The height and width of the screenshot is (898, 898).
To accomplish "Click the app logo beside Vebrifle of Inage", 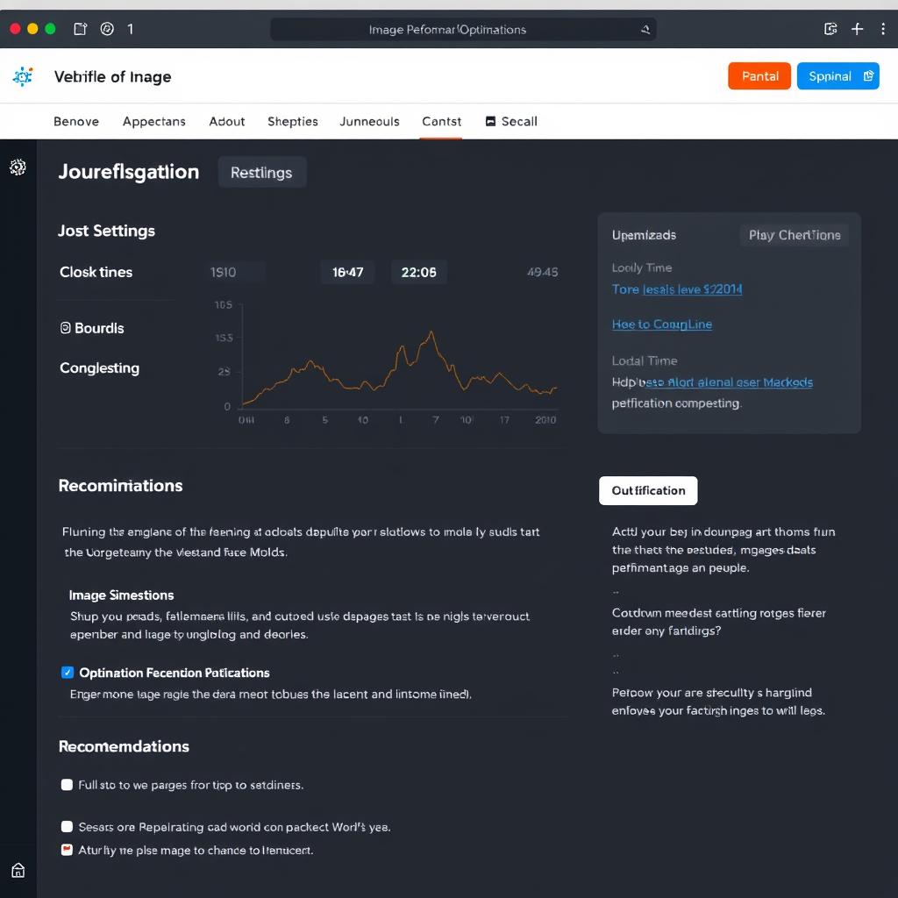I will click(23, 76).
